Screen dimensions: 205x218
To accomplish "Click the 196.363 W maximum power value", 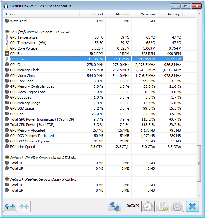I will click(146, 59).
